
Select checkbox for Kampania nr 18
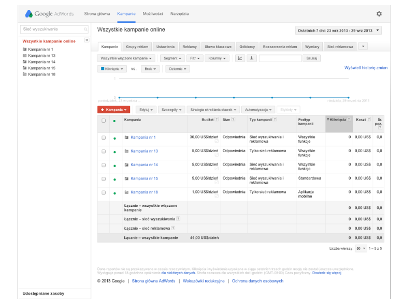[104, 192]
